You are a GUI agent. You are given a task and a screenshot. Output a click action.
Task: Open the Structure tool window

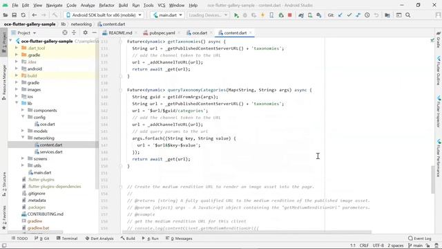[x=4, y=183]
